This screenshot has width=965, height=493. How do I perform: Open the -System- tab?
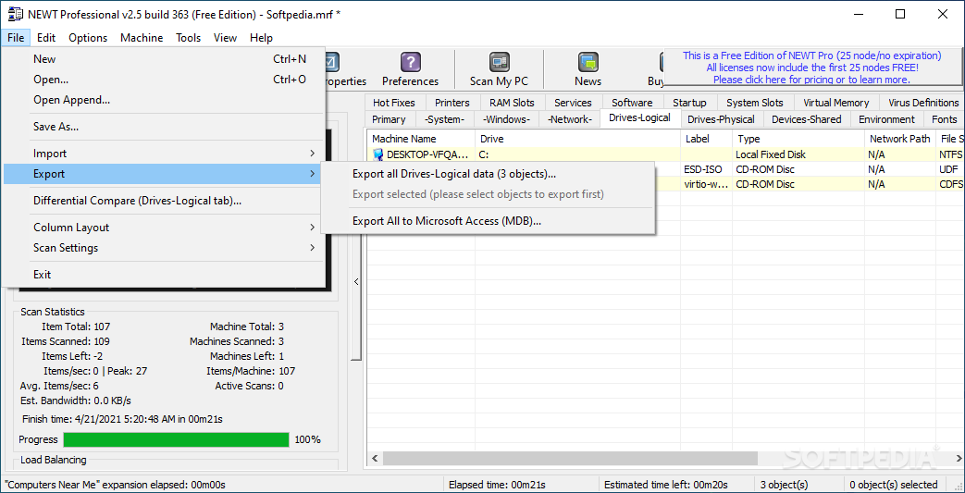[x=445, y=119]
